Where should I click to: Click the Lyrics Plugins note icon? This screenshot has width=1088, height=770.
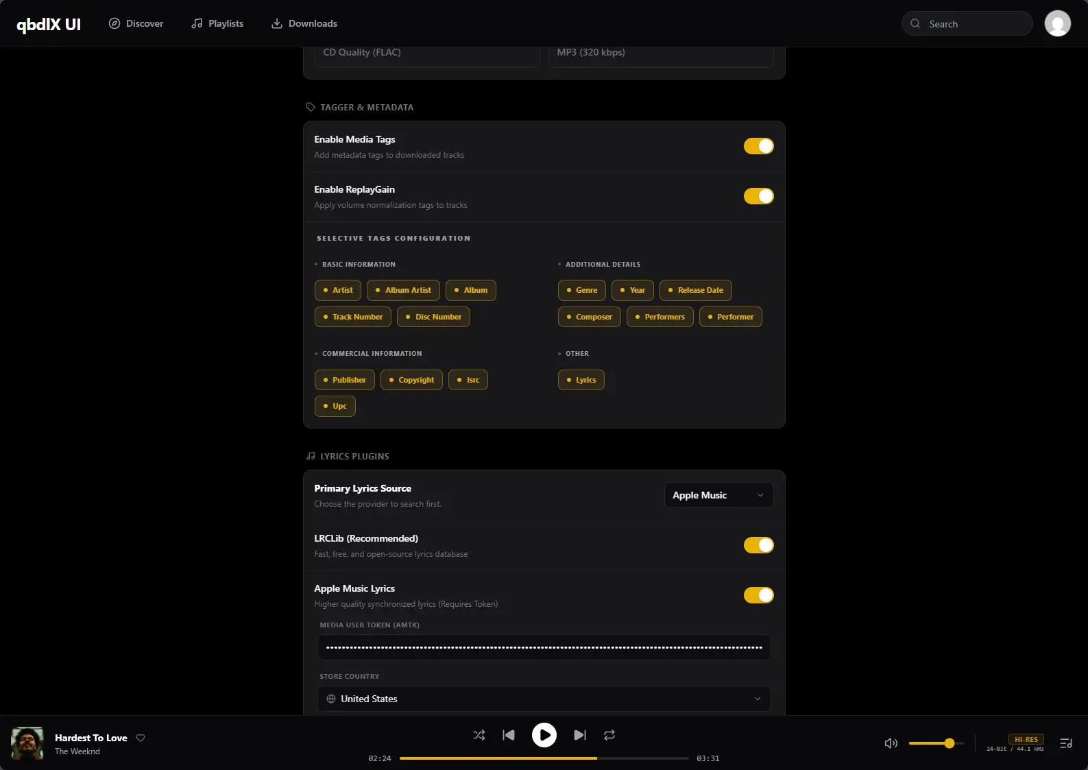[x=311, y=456]
